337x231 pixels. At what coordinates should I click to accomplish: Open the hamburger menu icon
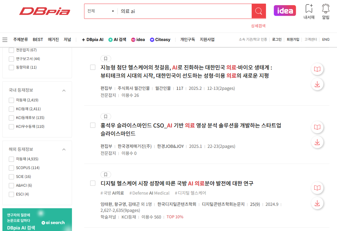coord(5,40)
